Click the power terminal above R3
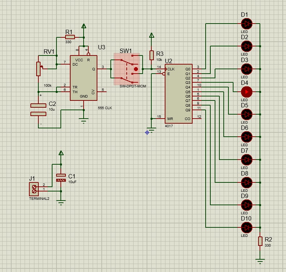 tap(151, 35)
